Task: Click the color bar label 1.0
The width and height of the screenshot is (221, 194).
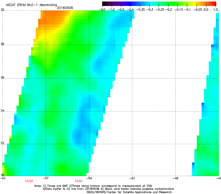Action: [216, 10]
